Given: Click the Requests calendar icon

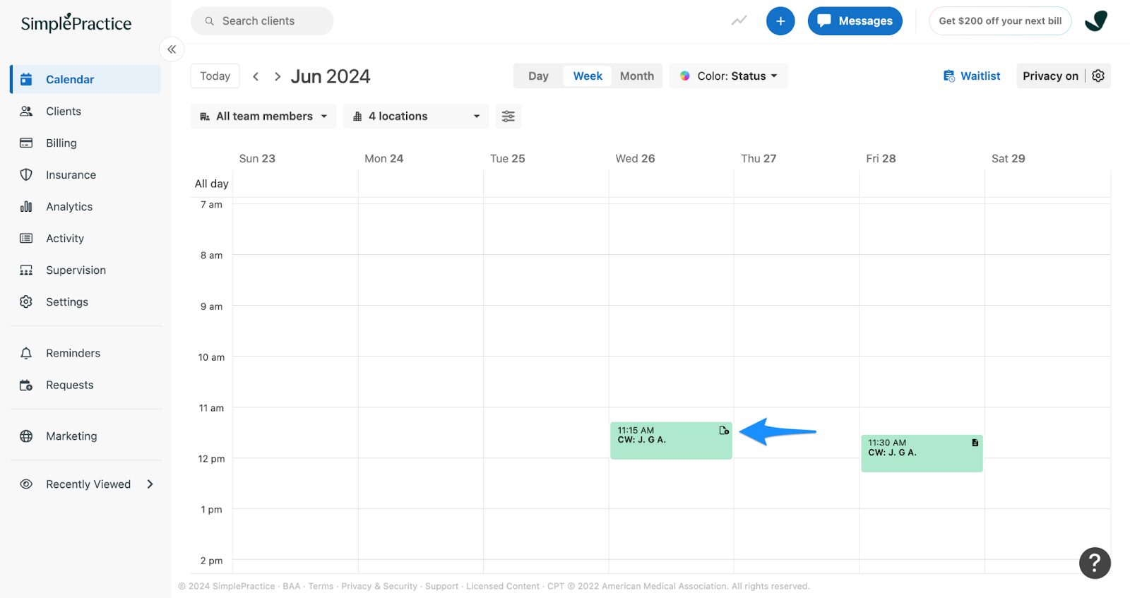Looking at the screenshot, I should tap(26, 385).
